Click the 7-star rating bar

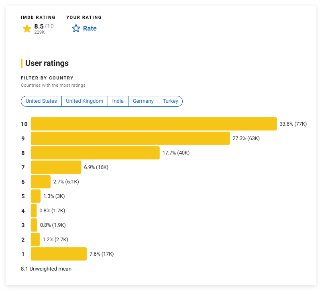[56, 167]
